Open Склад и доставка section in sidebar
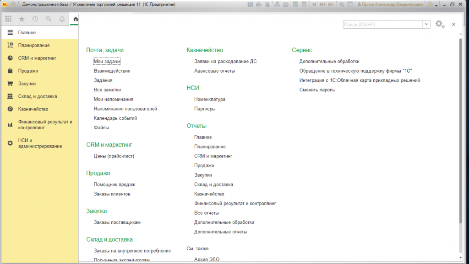 coord(39,96)
